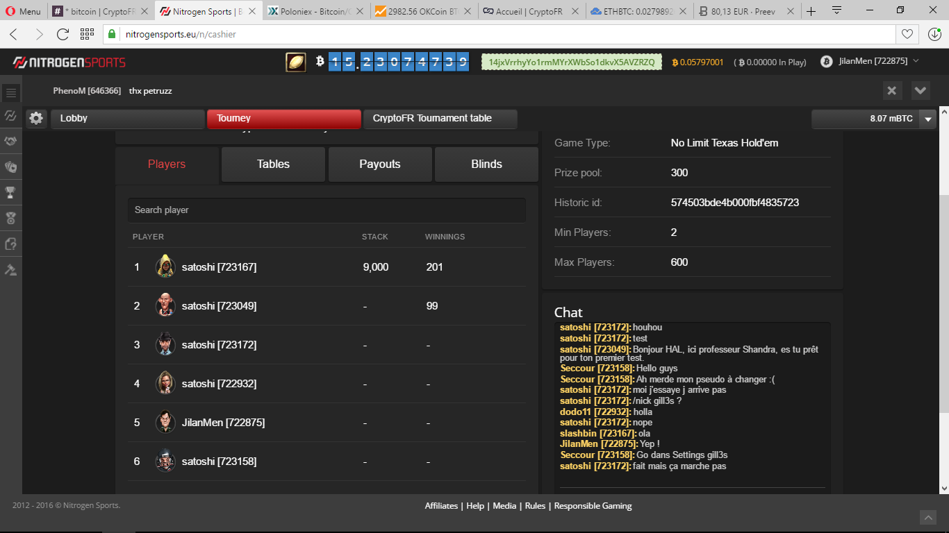Open the Blinds tab
The height and width of the screenshot is (533, 949).
[486, 164]
